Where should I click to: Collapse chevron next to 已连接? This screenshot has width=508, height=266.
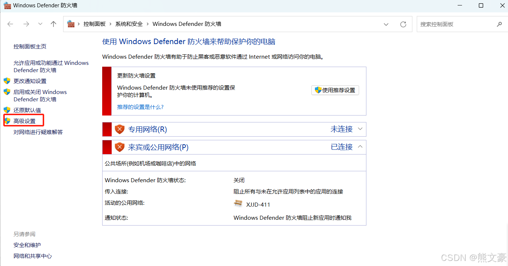click(360, 147)
